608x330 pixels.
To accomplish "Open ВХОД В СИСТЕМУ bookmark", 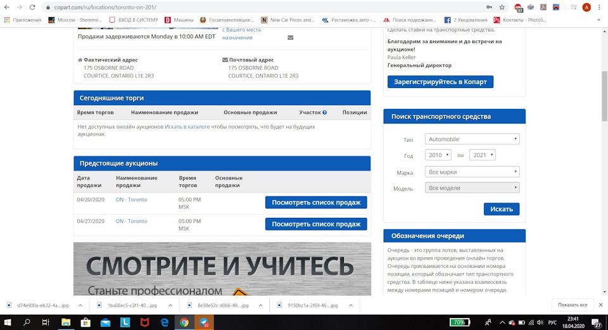I will tap(134, 20).
